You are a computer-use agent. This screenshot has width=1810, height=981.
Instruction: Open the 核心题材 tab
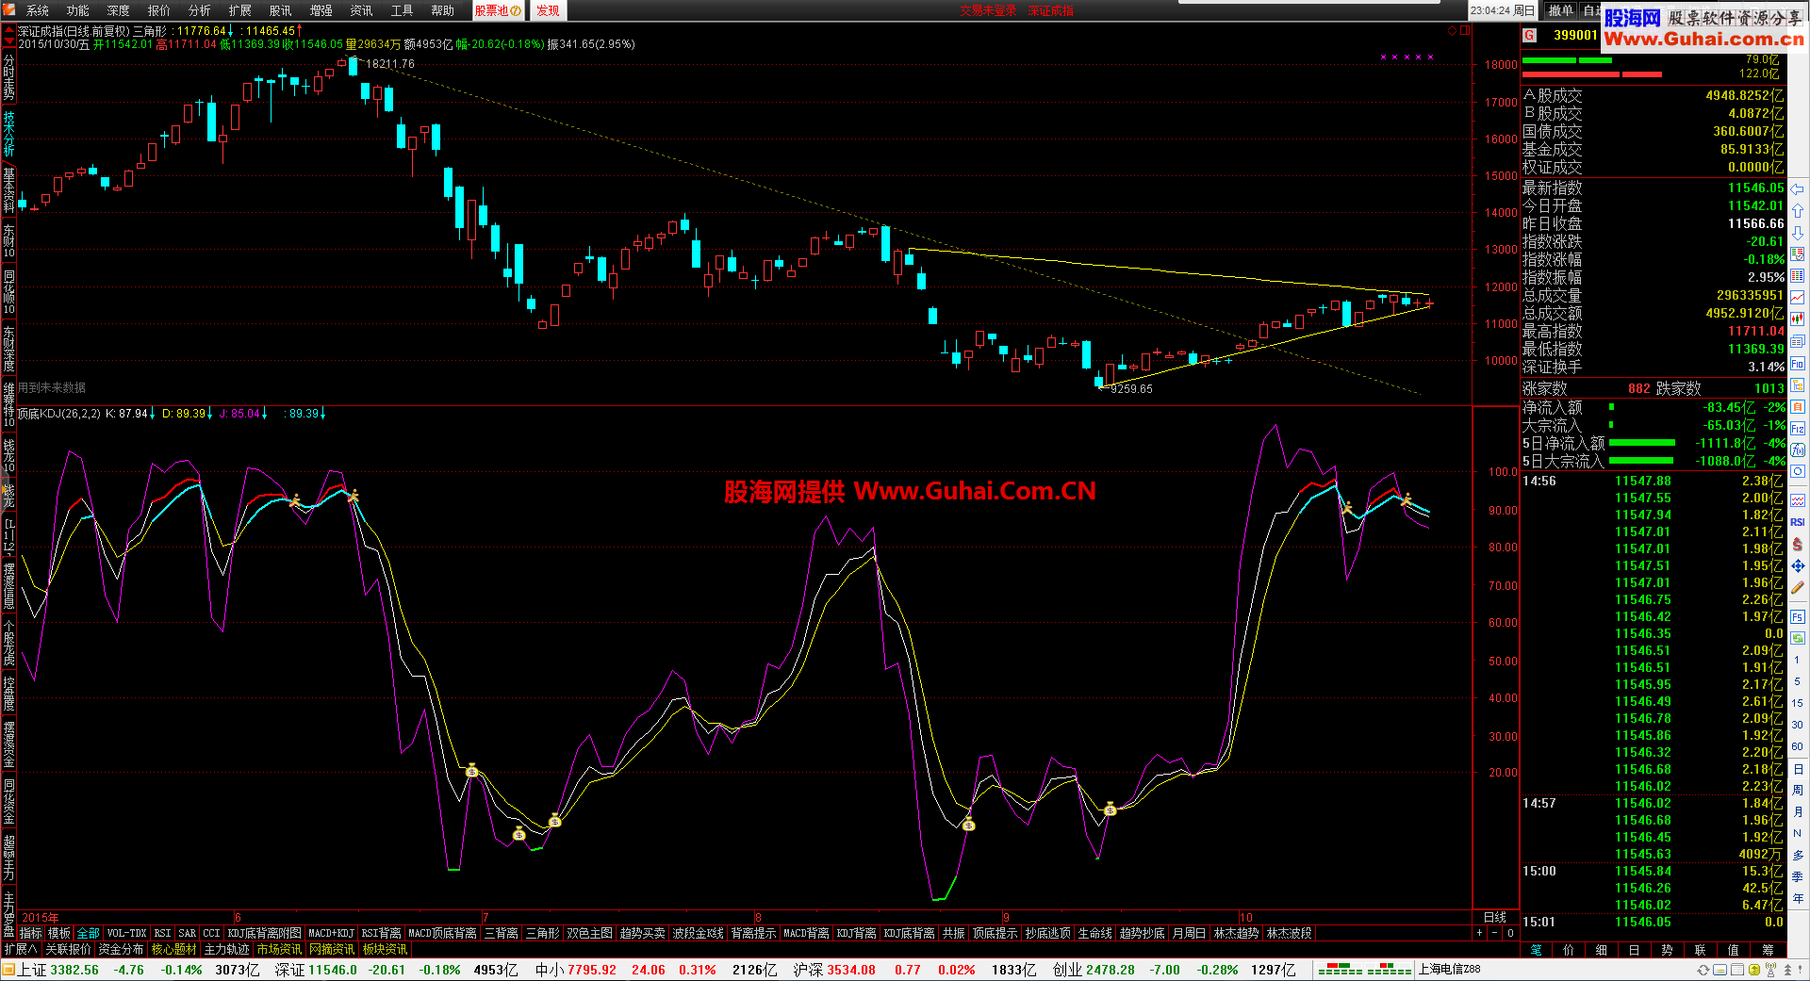[174, 949]
